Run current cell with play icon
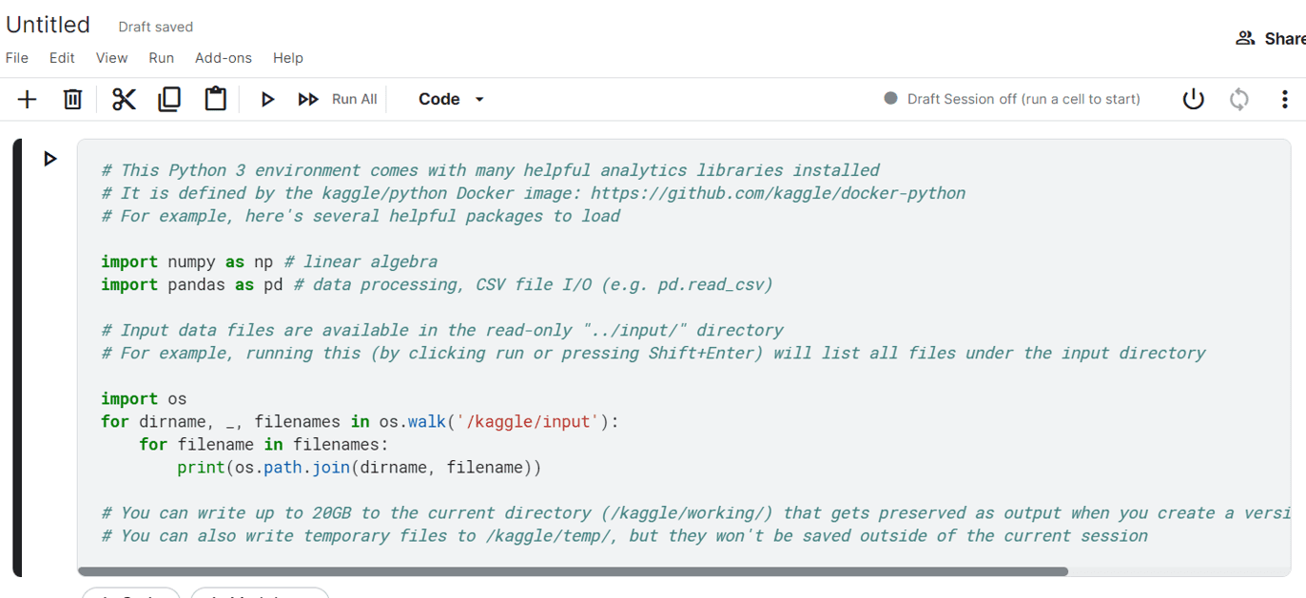 [267, 99]
